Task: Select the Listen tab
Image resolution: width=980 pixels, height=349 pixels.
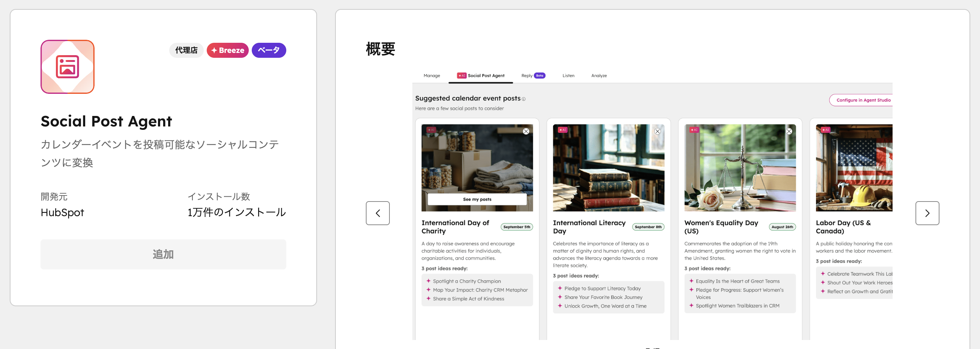Action: click(x=568, y=76)
